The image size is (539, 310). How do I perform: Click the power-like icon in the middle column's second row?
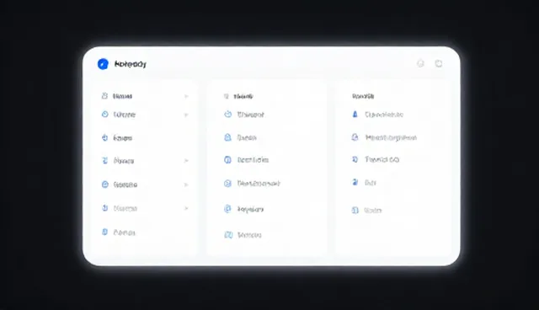pyautogui.click(x=228, y=114)
